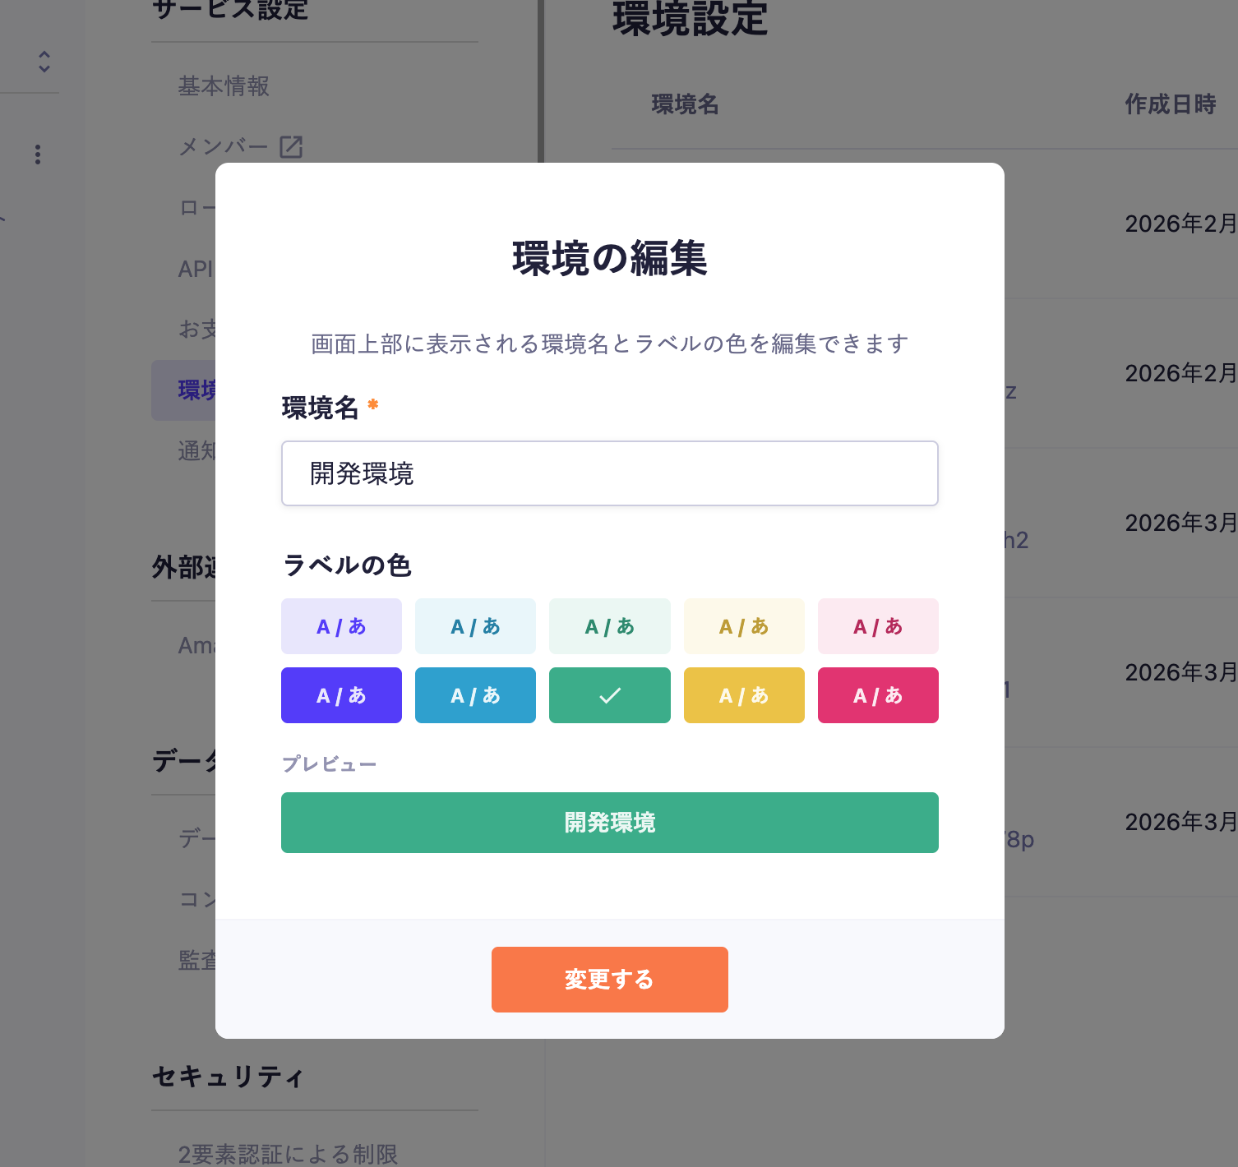Click inside the 環境名 text field
1238x1167 pixels.
[x=609, y=473]
